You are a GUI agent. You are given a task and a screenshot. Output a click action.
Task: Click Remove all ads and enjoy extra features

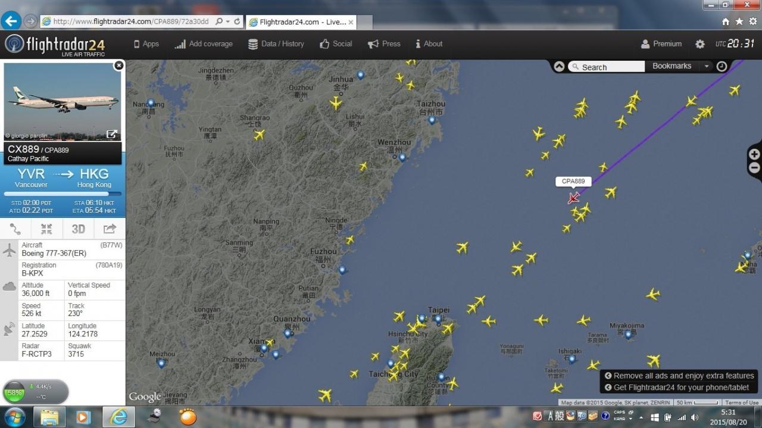click(x=679, y=376)
